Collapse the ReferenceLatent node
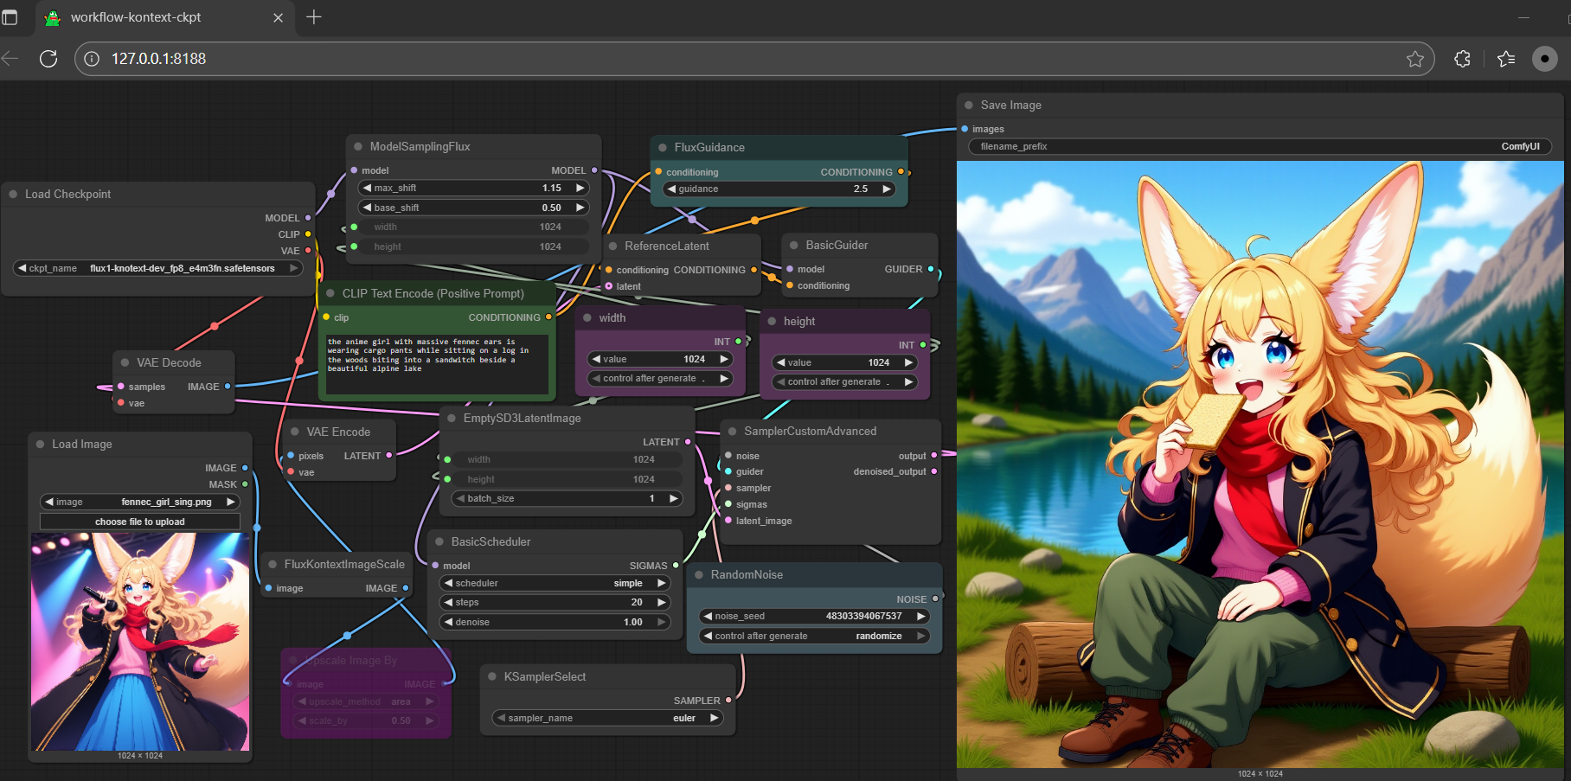Screen dimensions: 1571x781 pyautogui.click(x=613, y=246)
